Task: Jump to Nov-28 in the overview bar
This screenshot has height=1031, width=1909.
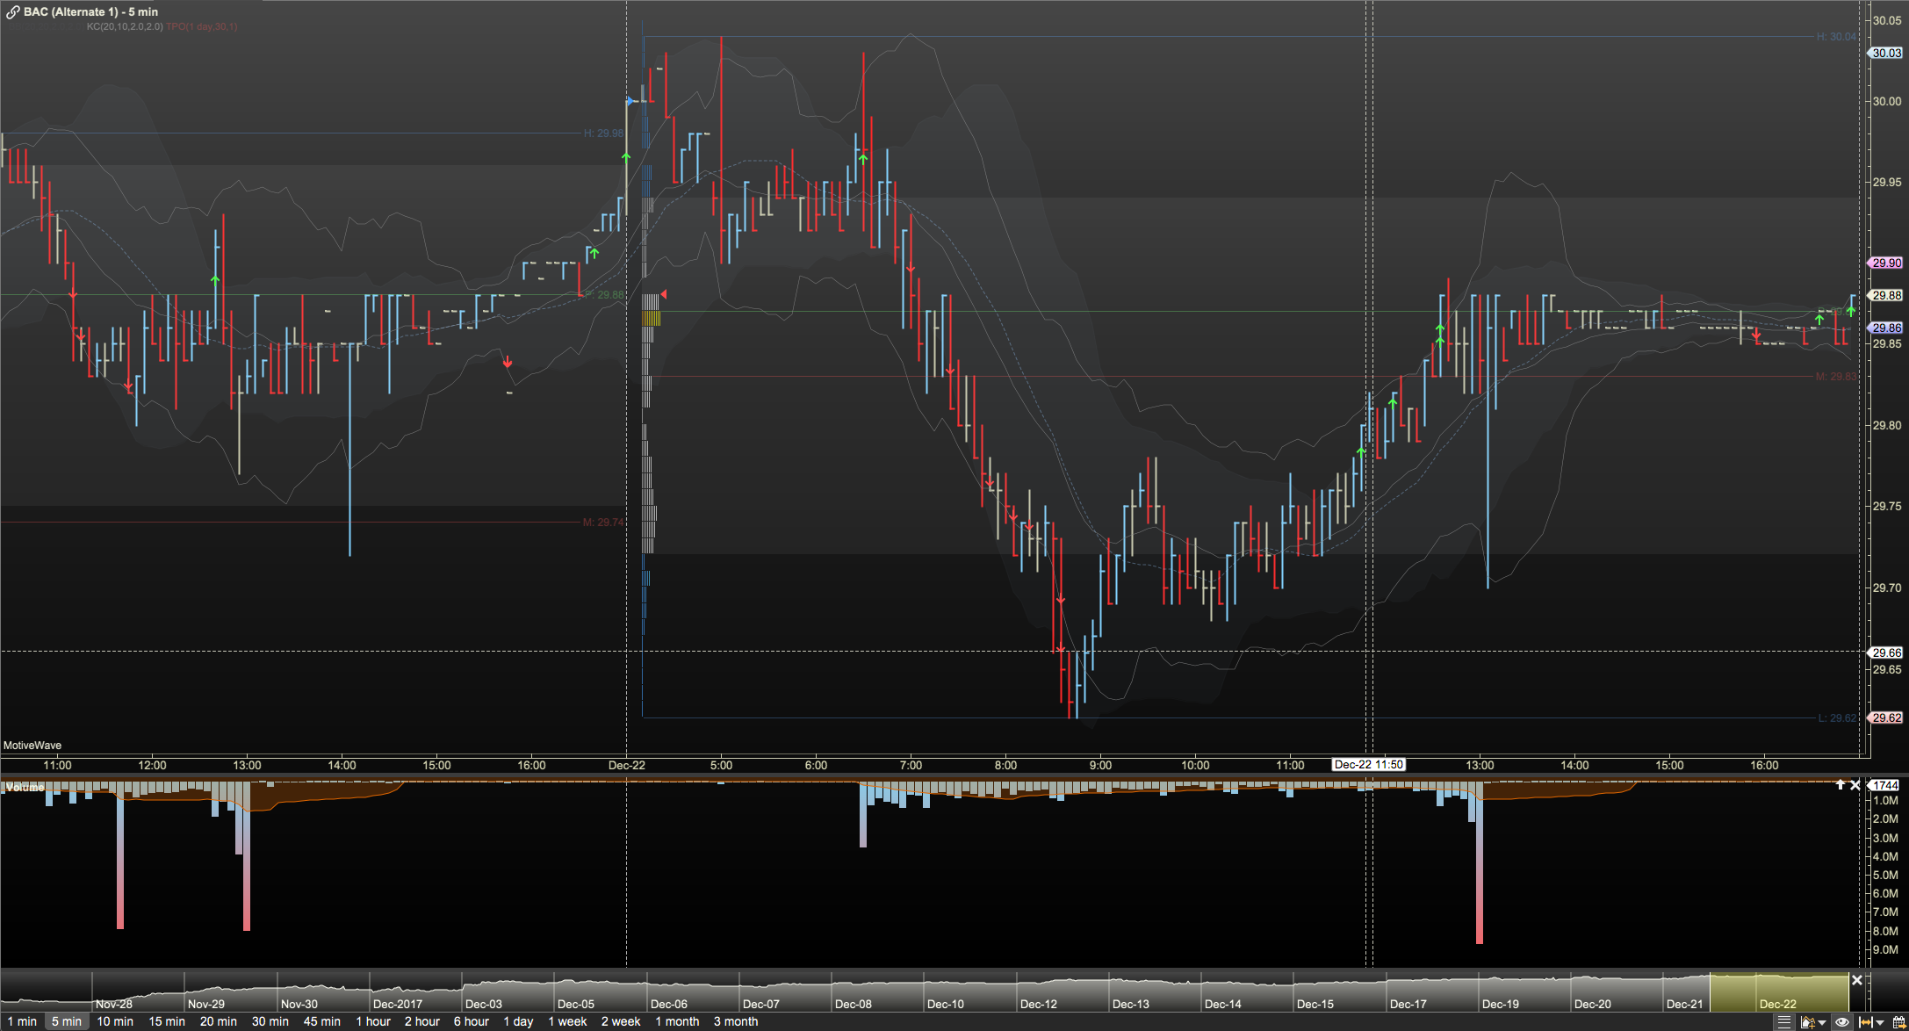Action: pos(114,1004)
